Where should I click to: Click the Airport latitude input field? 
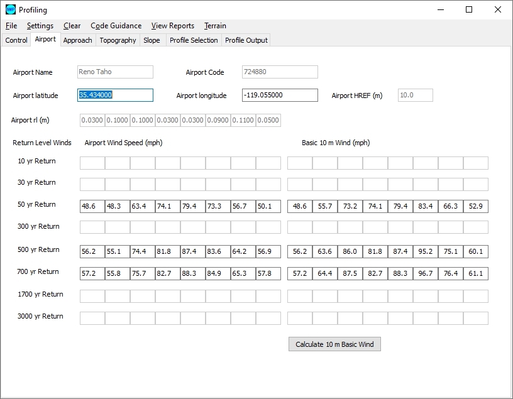point(115,96)
